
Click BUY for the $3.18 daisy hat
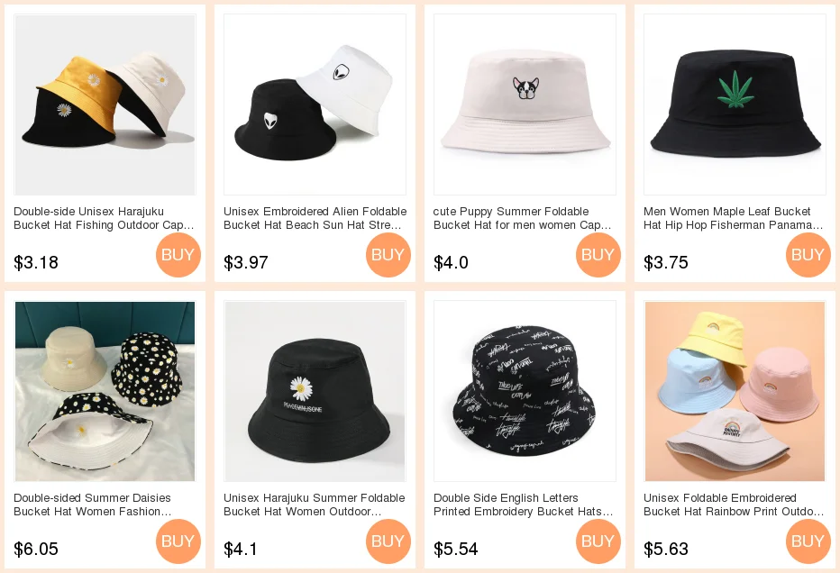[178, 254]
